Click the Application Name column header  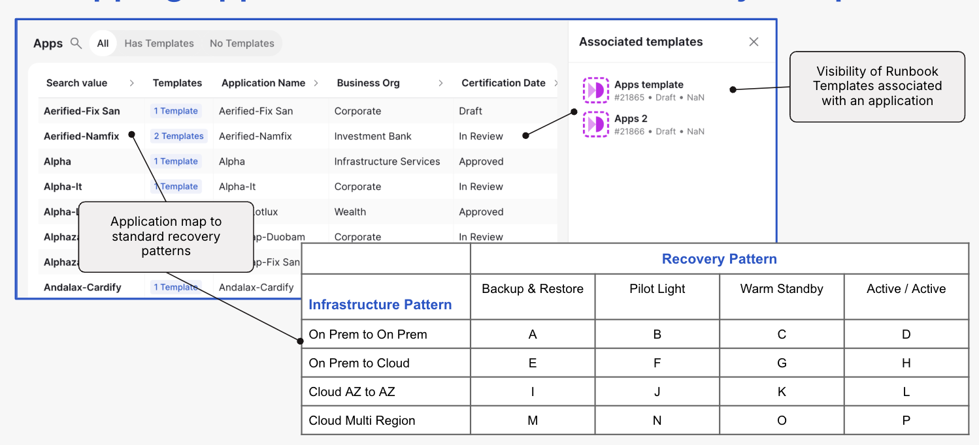(x=263, y=83)
